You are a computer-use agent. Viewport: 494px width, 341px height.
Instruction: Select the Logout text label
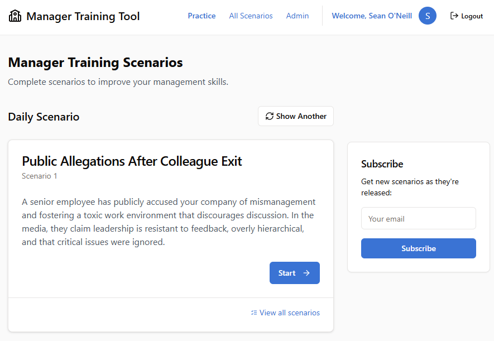point(472,16)
